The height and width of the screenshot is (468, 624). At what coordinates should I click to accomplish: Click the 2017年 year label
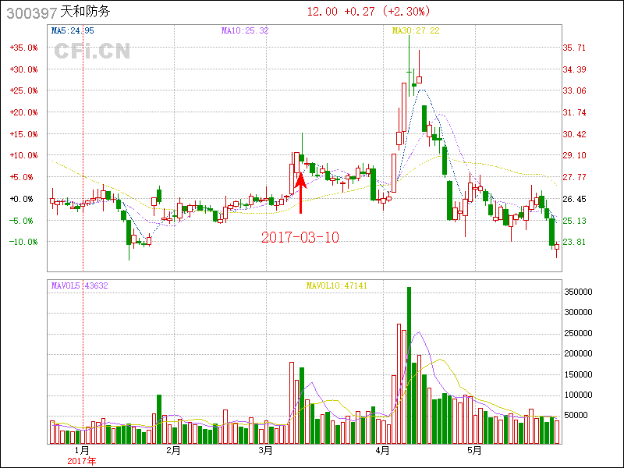tap(81, 461)
